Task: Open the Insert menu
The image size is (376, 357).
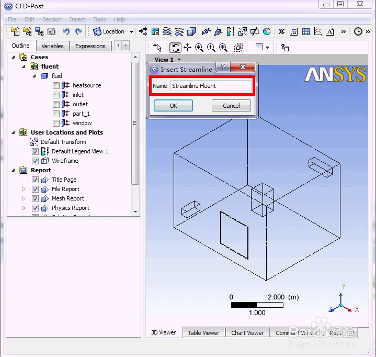Action: coord(77,19)
